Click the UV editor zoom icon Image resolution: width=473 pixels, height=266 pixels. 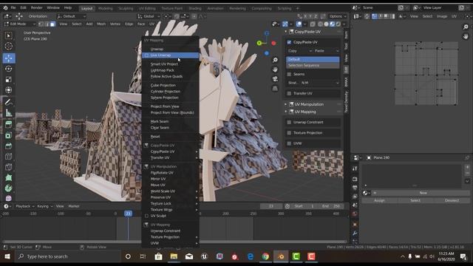[x=466, y=27]
